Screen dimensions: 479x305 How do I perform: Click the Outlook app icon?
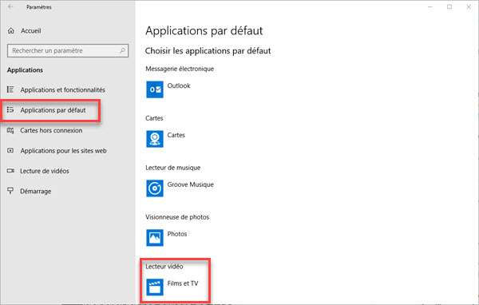(155, 89)
